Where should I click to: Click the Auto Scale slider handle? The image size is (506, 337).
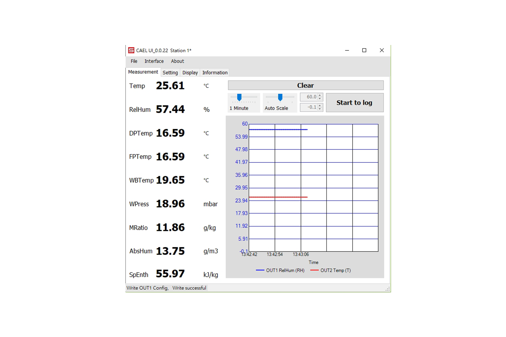click(x=280, y=97)
